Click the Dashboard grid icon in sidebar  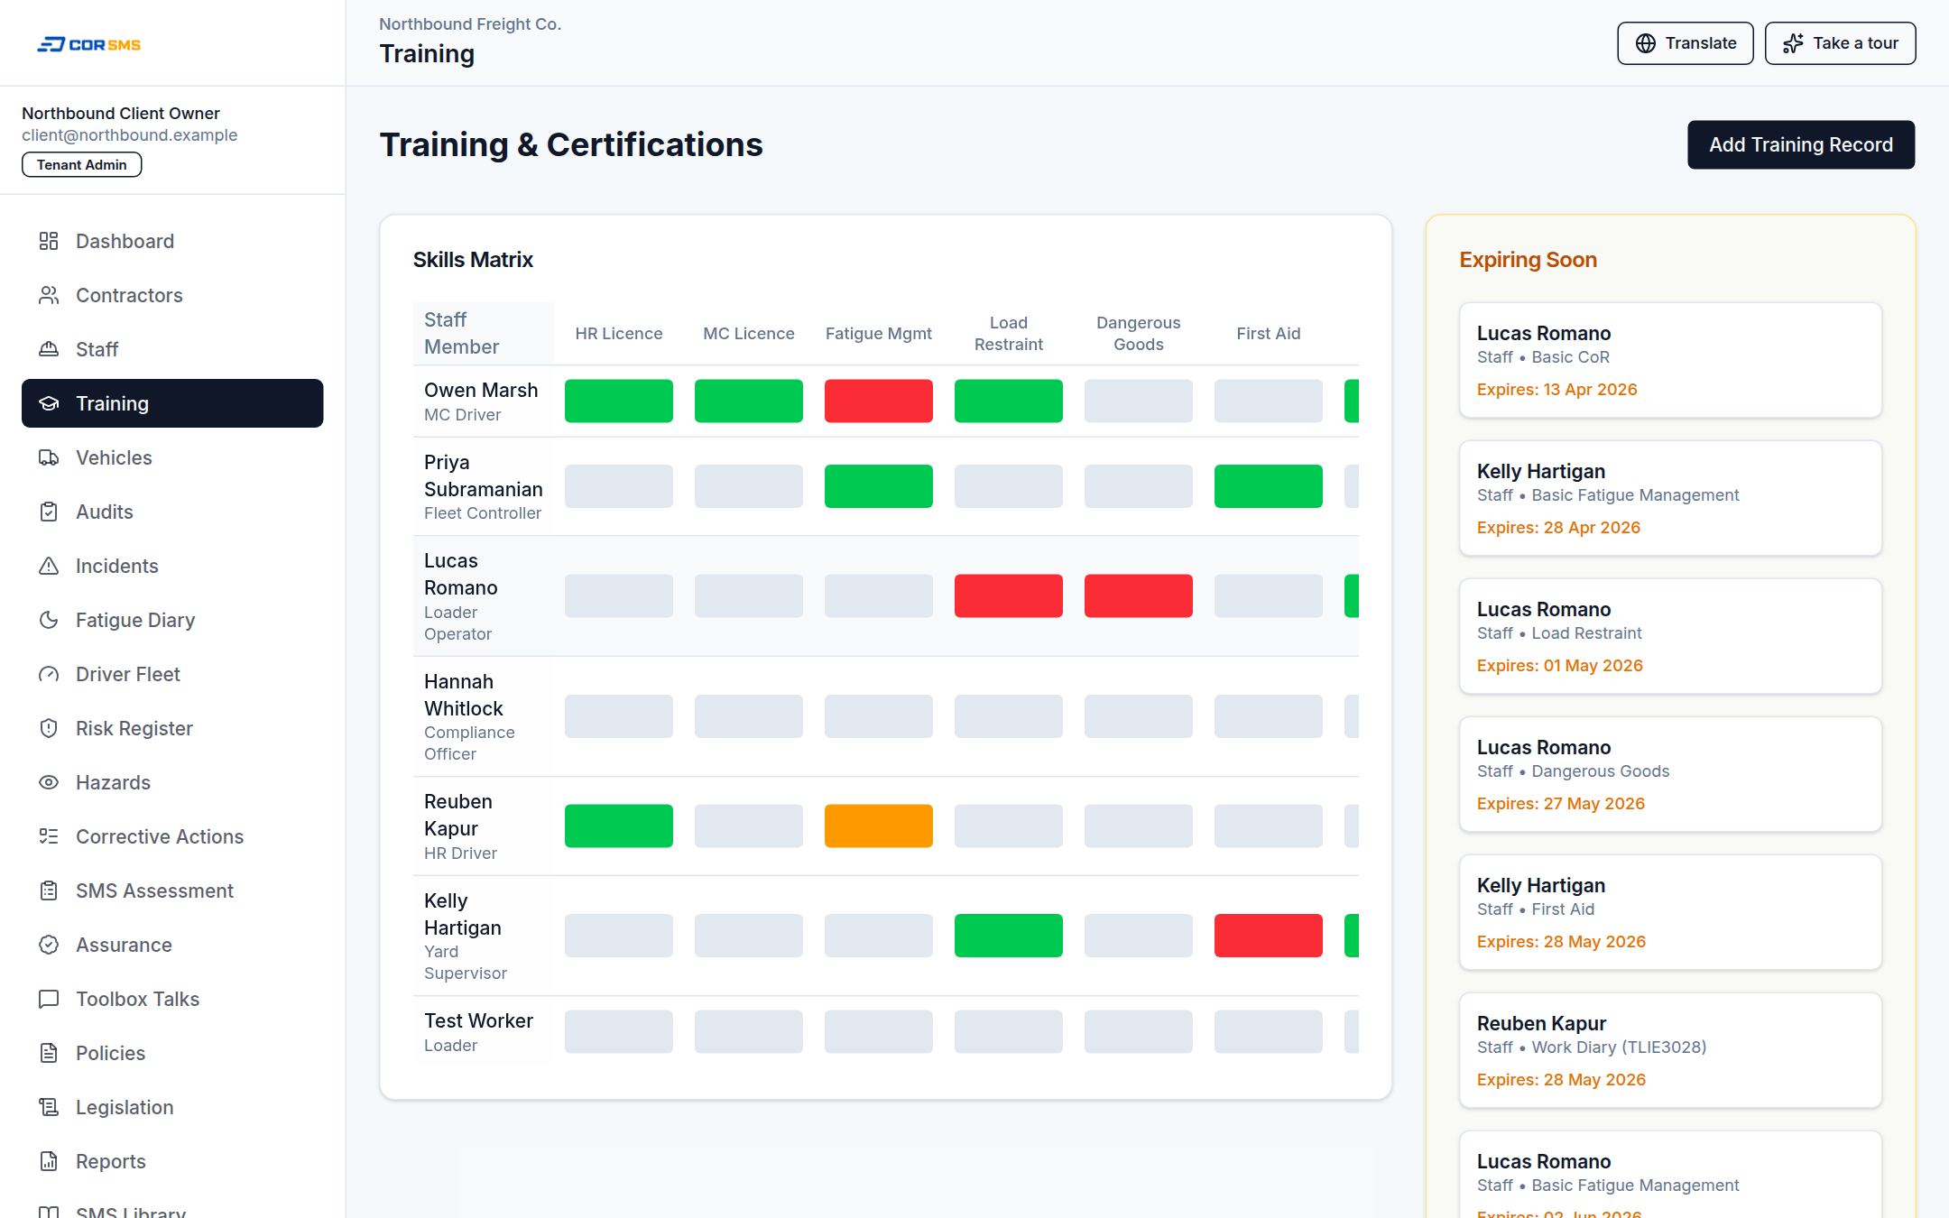pyautogui.click(x=49, y=241)
